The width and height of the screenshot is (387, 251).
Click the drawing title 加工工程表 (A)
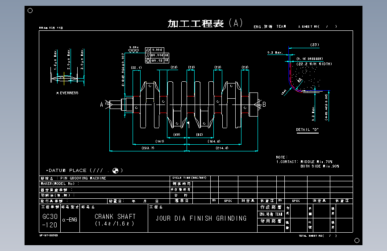click(x=205, y=24)
